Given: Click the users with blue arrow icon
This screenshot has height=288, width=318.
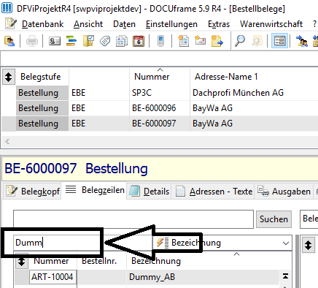Looking at the screenshot, I should pyautogui.click(x=301, y=41).
